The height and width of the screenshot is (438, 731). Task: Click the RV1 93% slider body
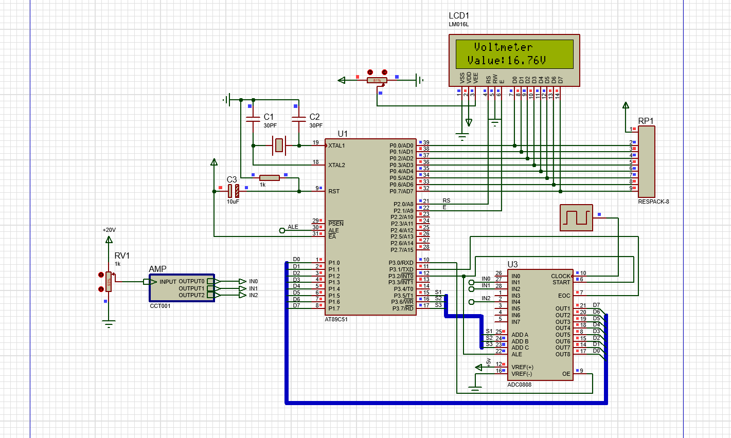pyautogui.click(x=109, y=282)
